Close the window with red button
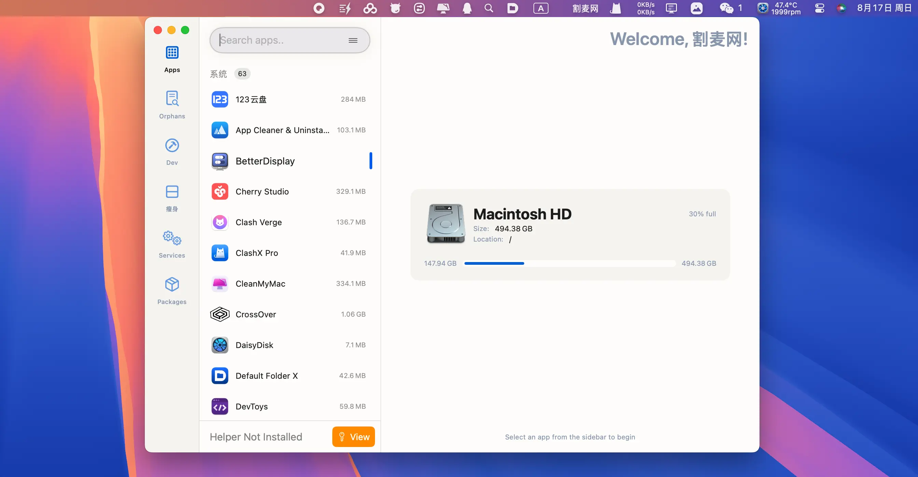The image size is (918, 477). (157, 30)
